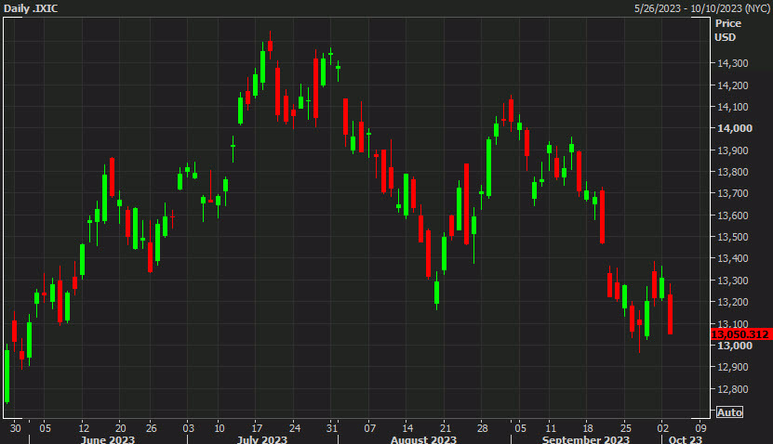Click the 21 date tick in August
The image size is (773, 444).
[x=446, y=428]
